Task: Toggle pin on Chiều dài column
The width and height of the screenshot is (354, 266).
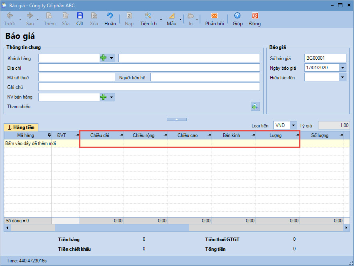Action: 121,136
